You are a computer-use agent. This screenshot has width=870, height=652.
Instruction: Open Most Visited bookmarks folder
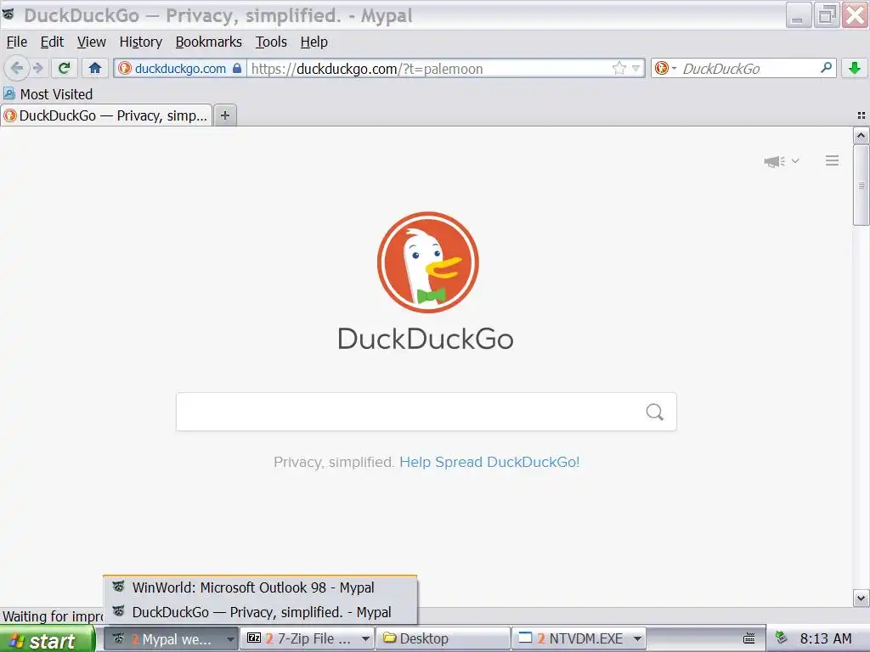coord(48,94)
